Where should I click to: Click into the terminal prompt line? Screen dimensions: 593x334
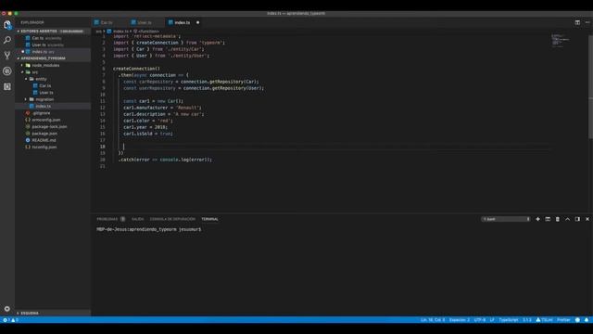click(149, 229)
